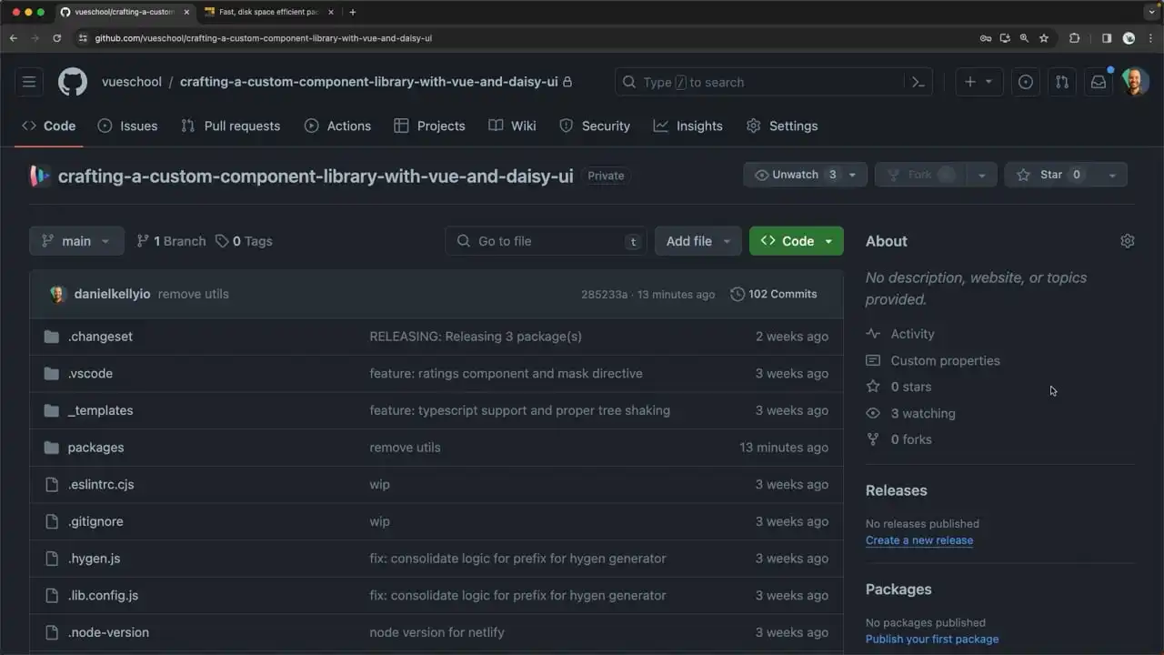Open the notifications inbox icon
Viewport: 1164px width, 655px height.
(x=1099, y=82)
